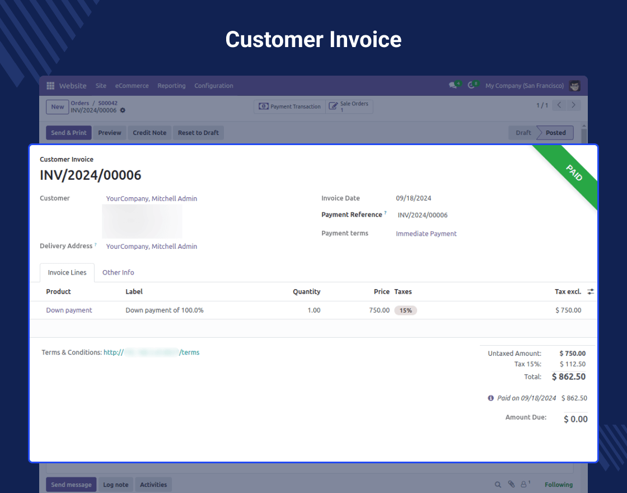This screenshot has width=627, height=493.
Task: Open the conversations chat bubble icon
Action: tap(453, 85)
